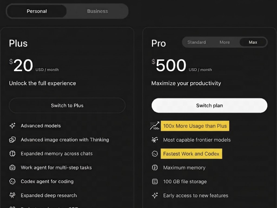Viewport: 277px width, 208px height.
Task: Click the "Plus" plan heading
Action: coord(18,43)
